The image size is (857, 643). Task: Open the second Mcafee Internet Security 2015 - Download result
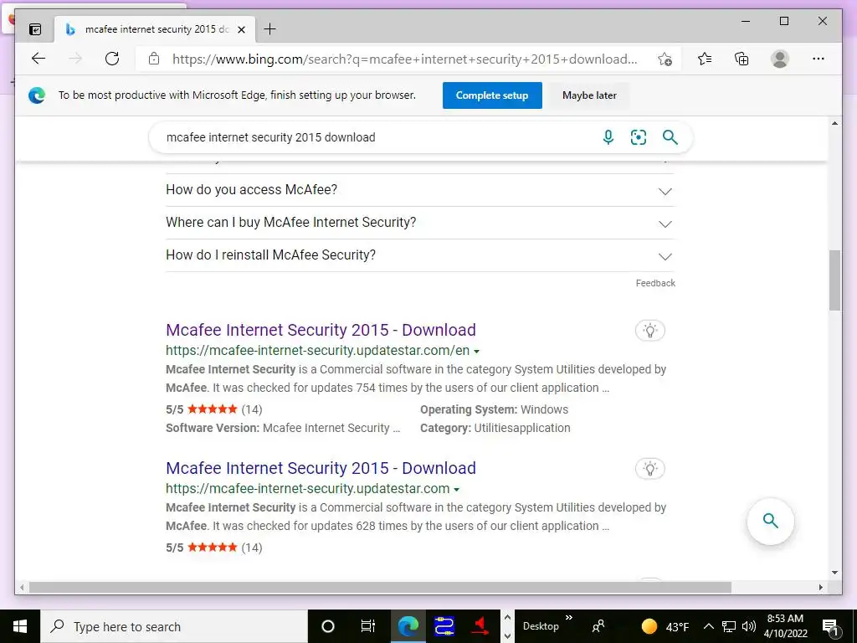coord(321,468)
